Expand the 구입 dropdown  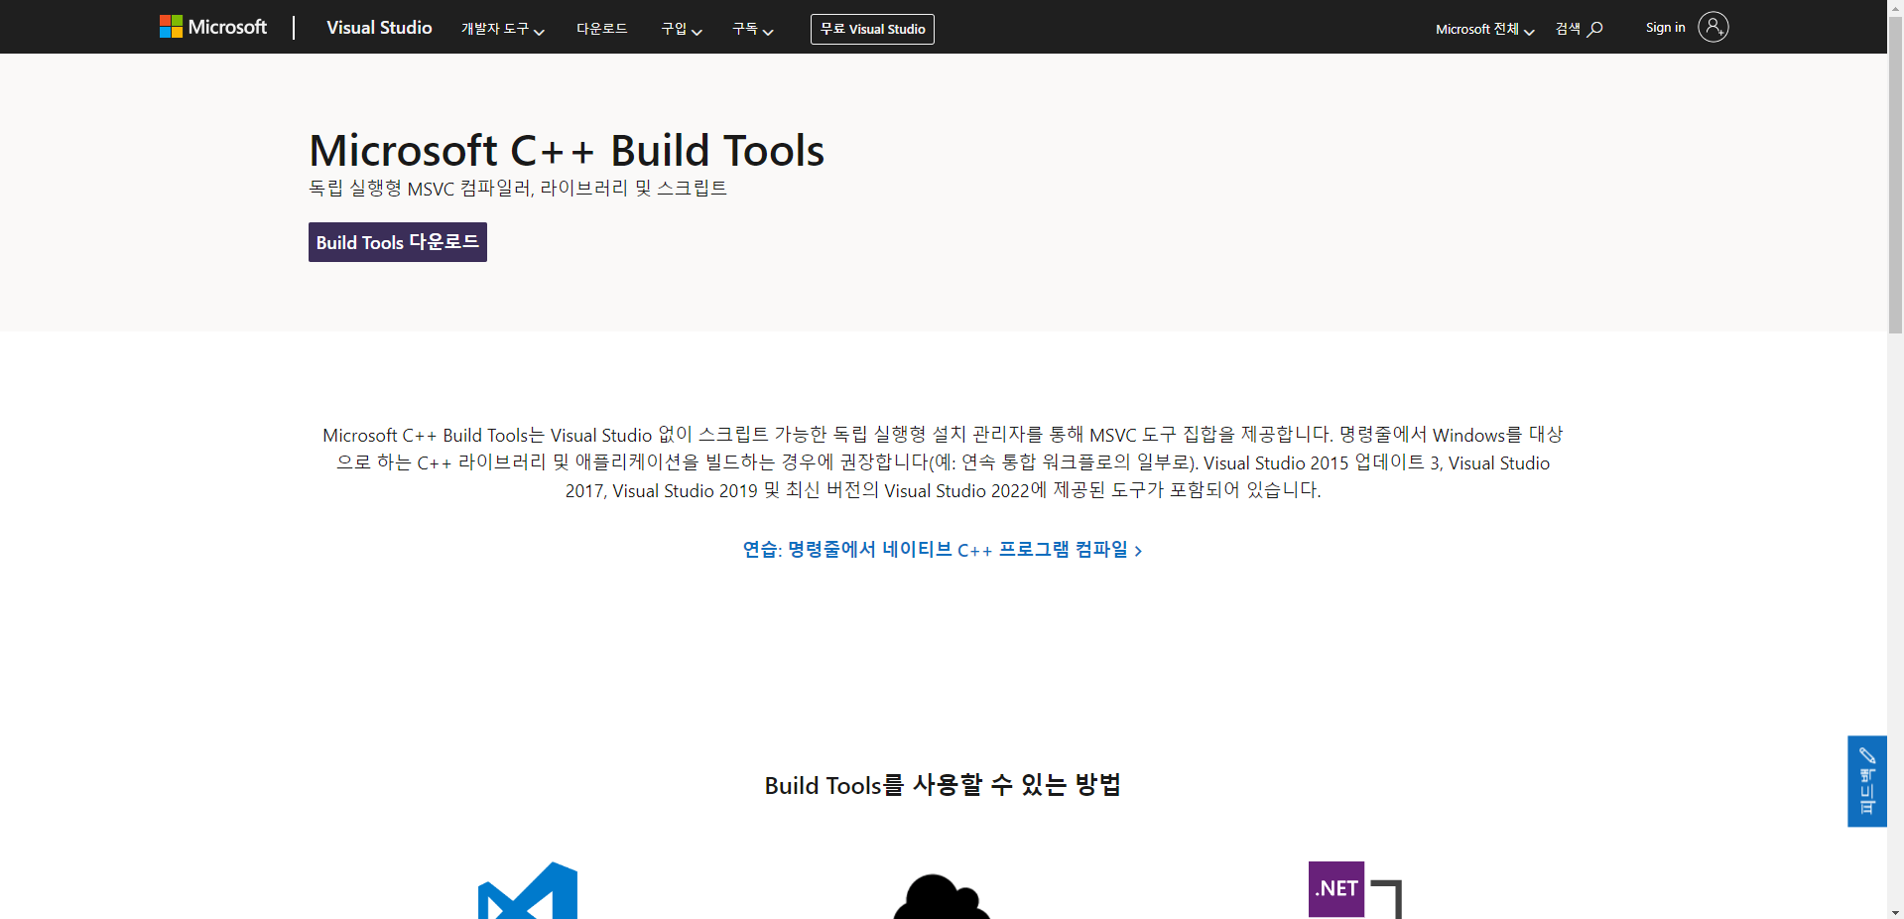682,29
